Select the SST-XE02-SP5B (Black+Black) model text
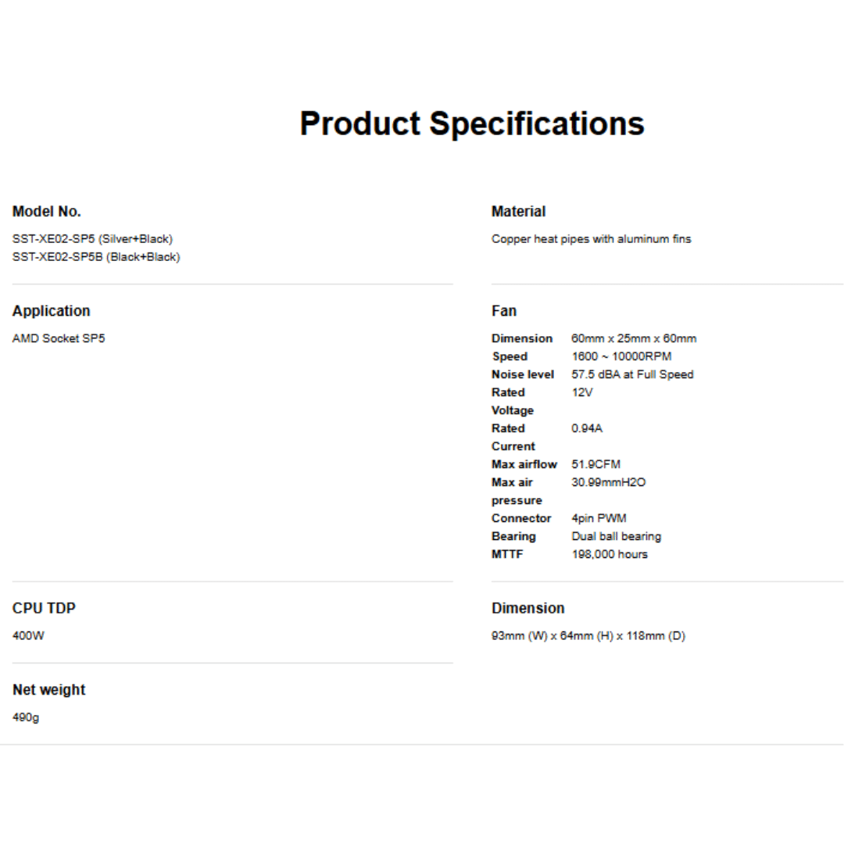Screen dimensions: 844x844 [96, 257]
